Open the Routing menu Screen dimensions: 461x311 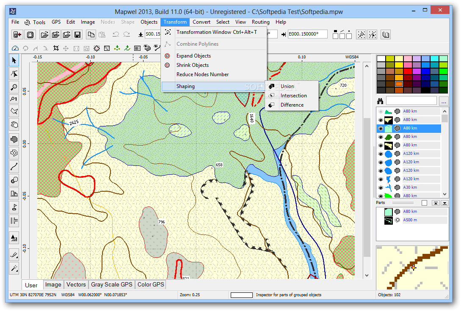click(x=260, y=22)
